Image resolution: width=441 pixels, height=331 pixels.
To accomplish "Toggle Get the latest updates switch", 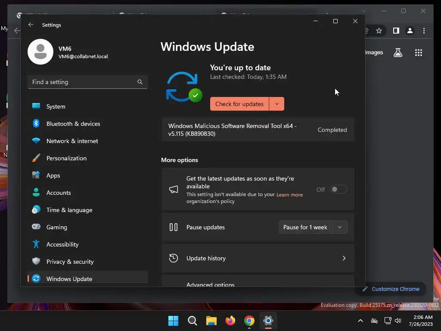I will (x=339, y=190).
